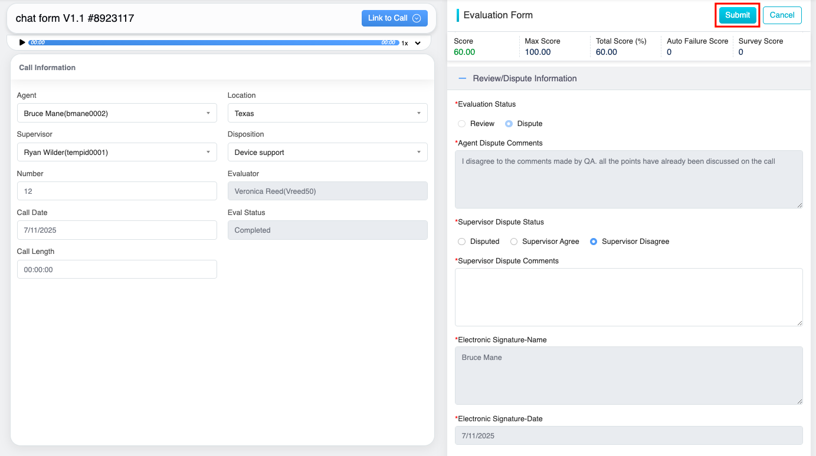This screenshot has width=816, height=456.
Task: Click the audio progress bar
Action: point(212,42)
